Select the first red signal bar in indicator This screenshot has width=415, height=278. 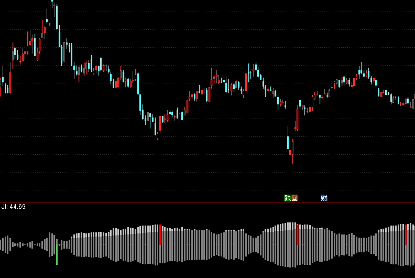160,234
